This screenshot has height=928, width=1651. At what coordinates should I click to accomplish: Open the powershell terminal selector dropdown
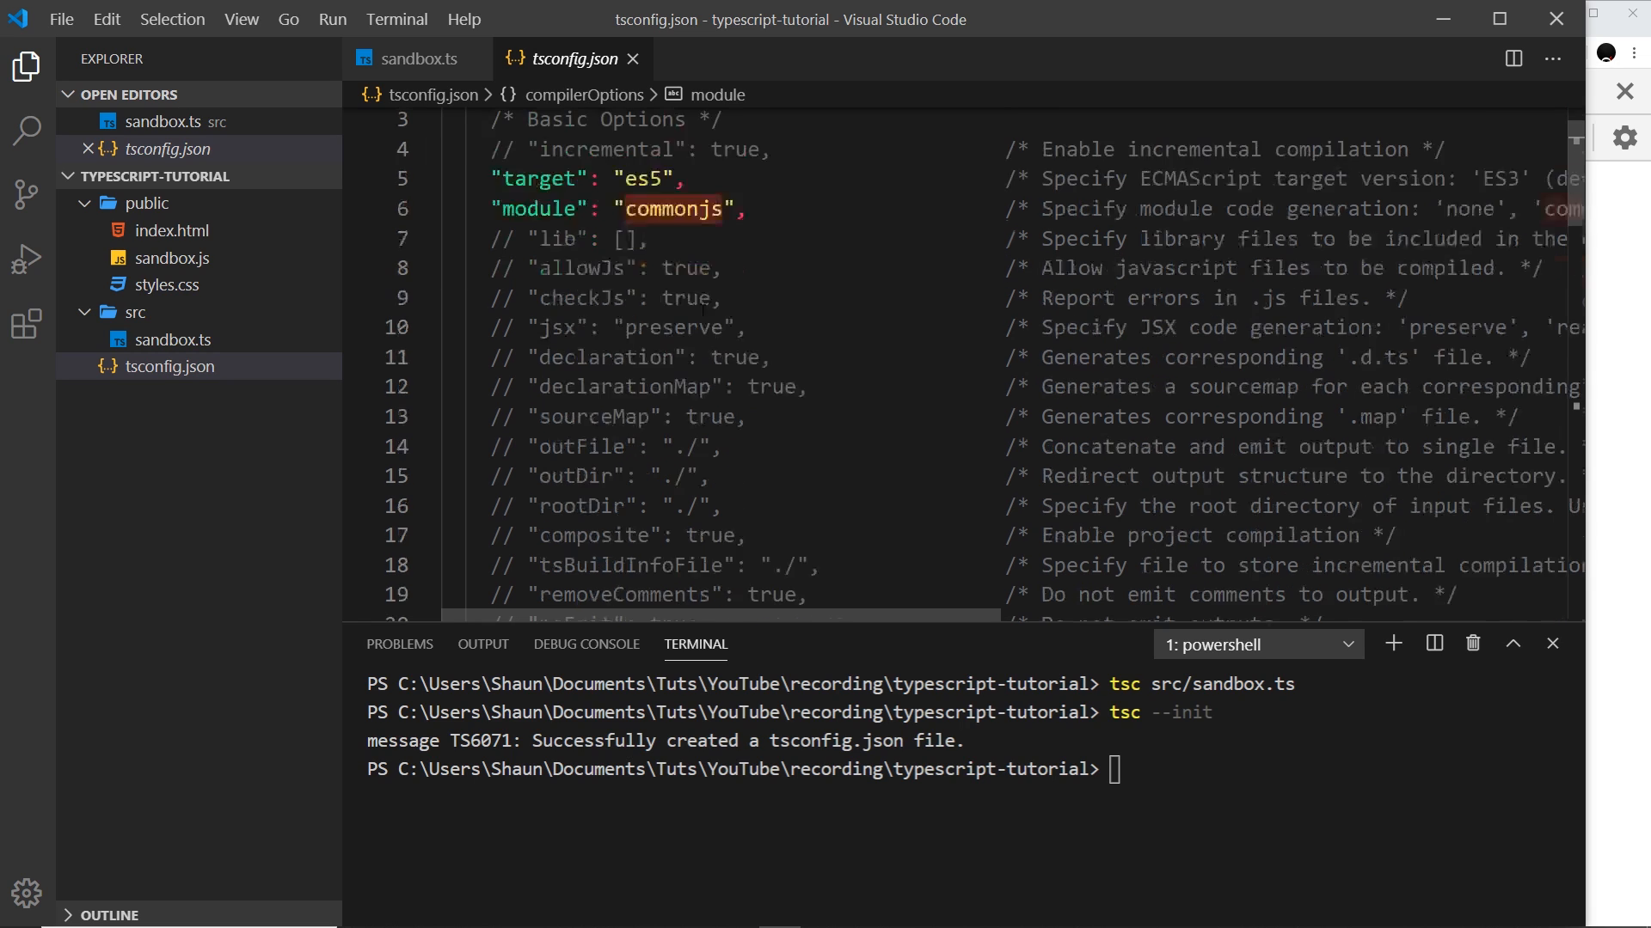(x=1259, y=644)
